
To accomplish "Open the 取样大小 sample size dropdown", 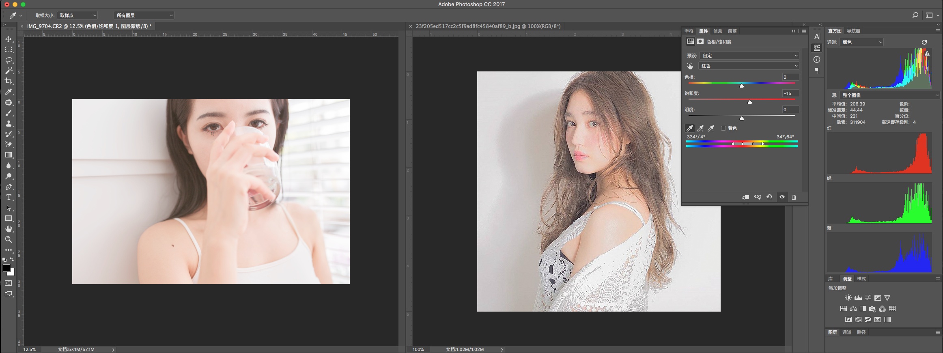I will 78,15.
